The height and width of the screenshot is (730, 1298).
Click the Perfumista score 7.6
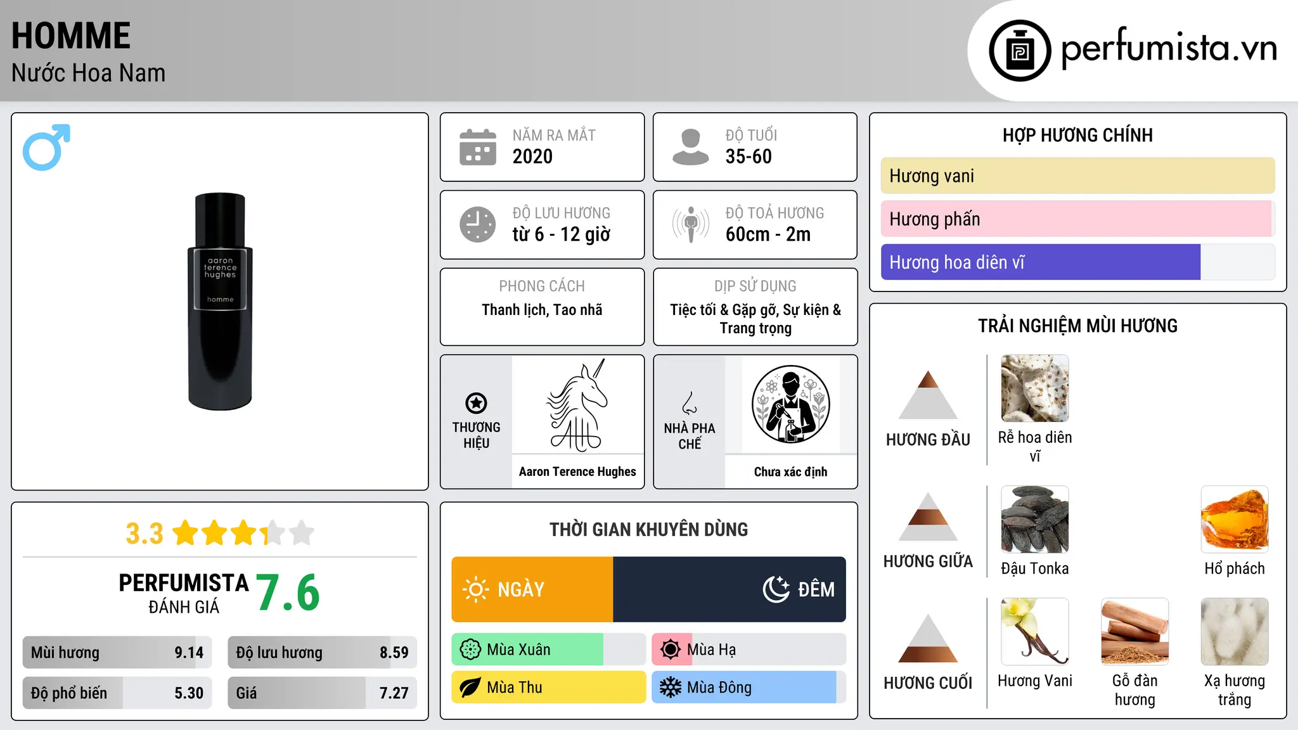tap(288, 592)
